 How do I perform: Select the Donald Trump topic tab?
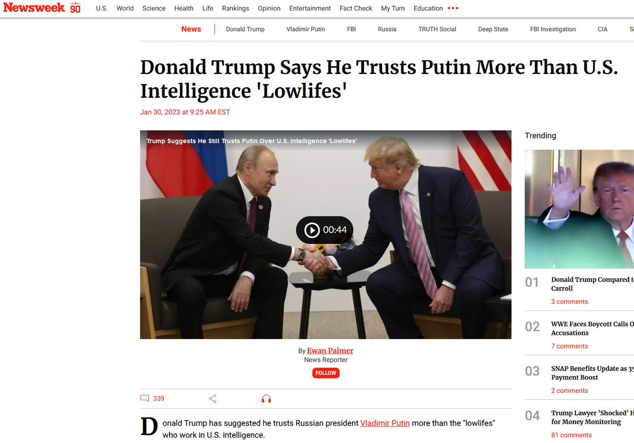245,29
